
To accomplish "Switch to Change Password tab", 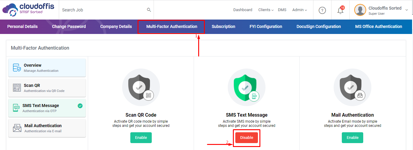I will [69, 26].
